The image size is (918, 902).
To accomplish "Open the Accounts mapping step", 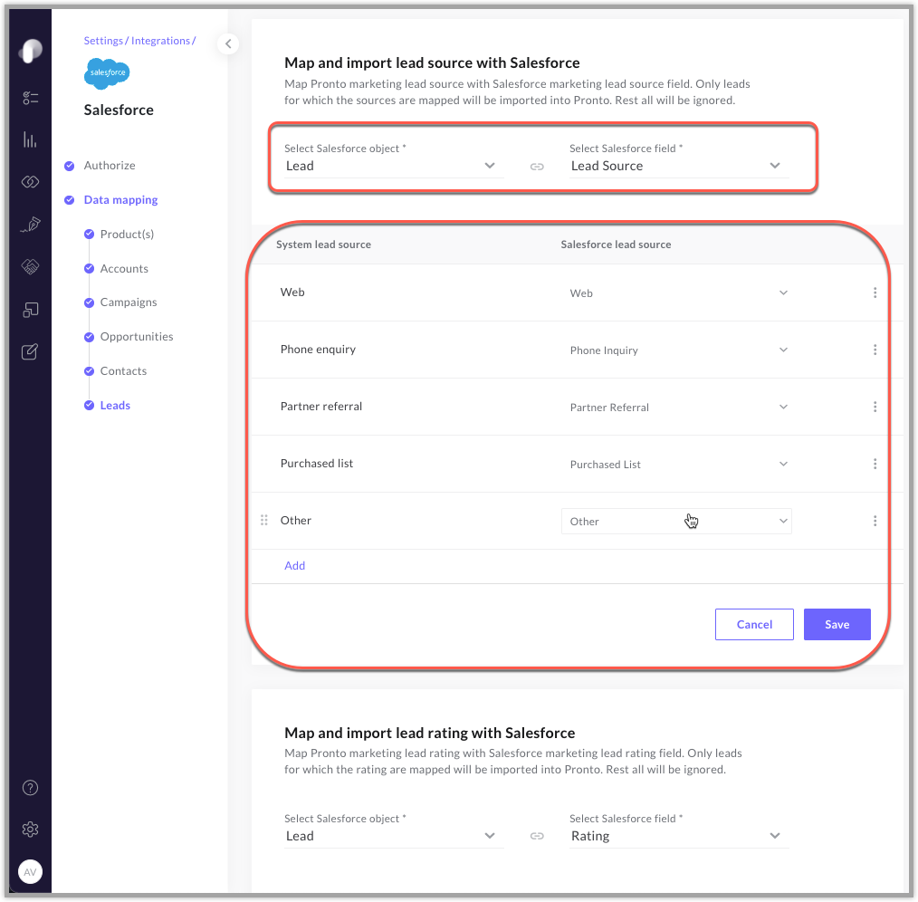I will 124,268.
